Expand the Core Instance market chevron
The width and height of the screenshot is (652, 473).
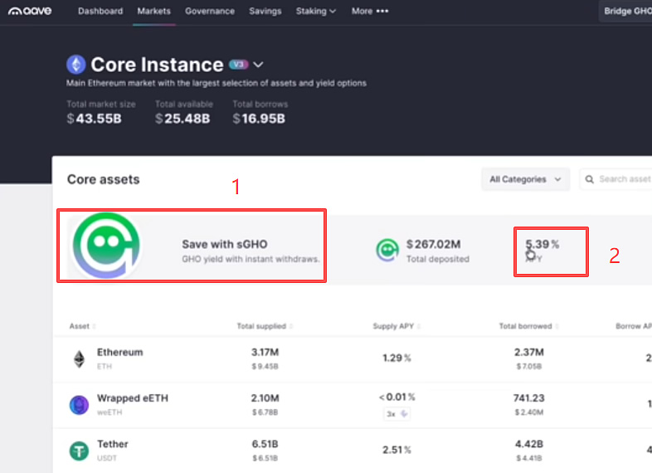pyautogui.click(x=258, y=65)
